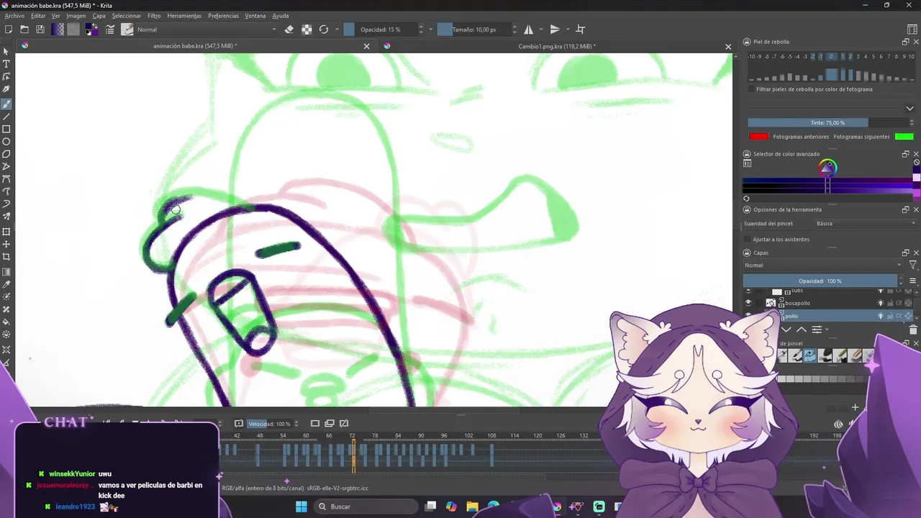Pick the Rectangle shape tool
The height and width of the screenshot is (518, 921).
[x=6, y=129]
